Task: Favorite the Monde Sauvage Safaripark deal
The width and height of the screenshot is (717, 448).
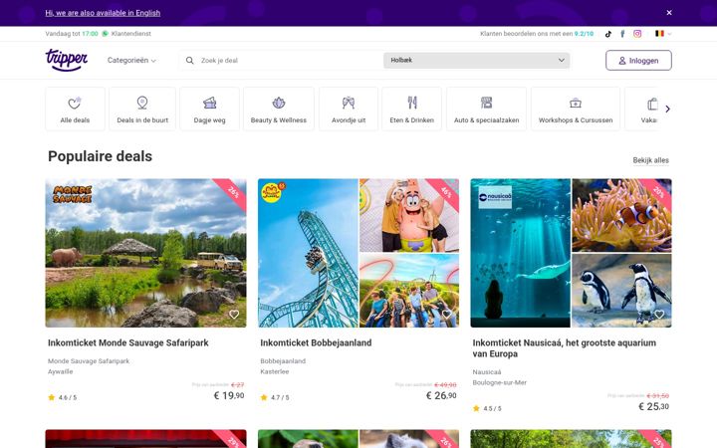Action: (234, 315)
